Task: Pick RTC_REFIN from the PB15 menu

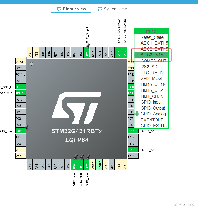Action: (x=152, y=73)
